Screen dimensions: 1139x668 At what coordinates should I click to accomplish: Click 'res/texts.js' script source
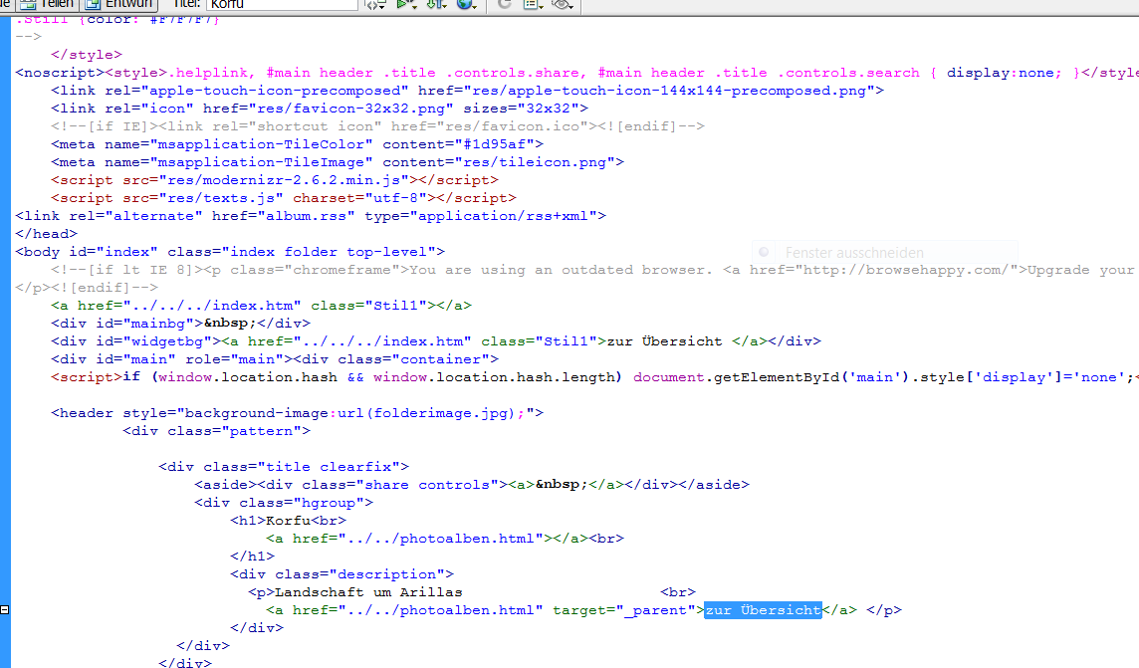click(221, 198)
